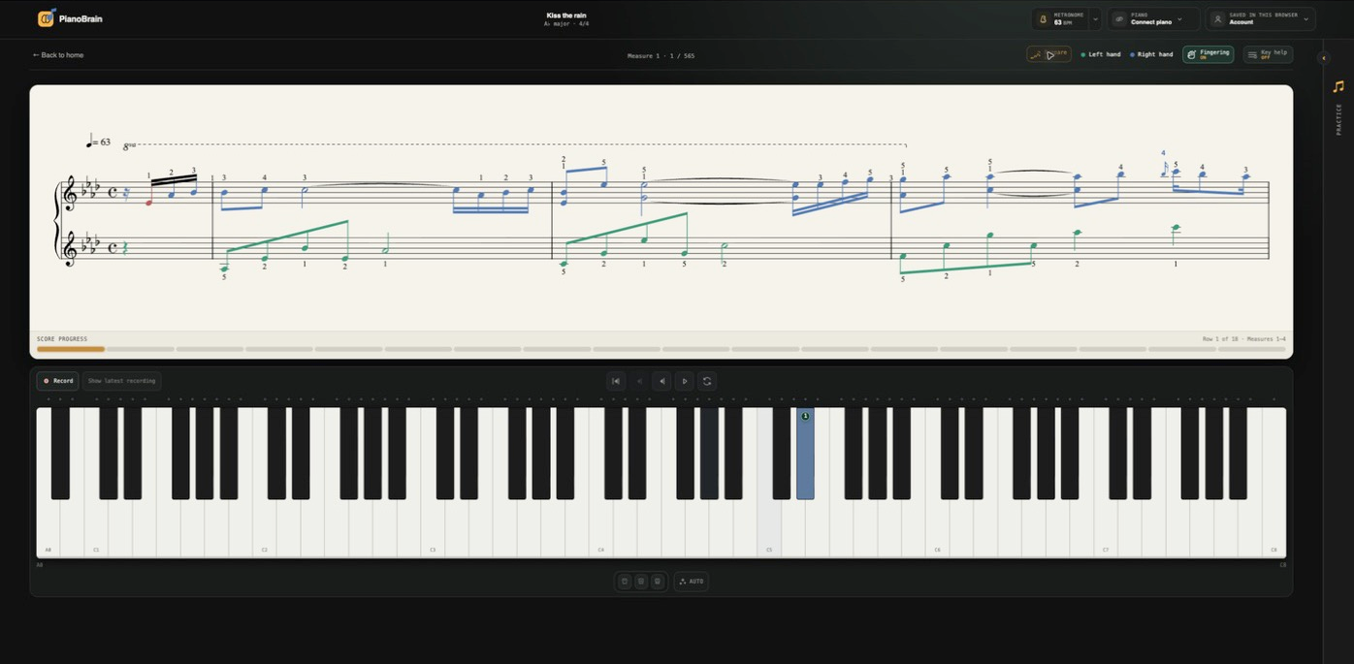Click the tempo marking 63
Image resolution: width=1354 pixels, height=664 pixels.
pyautogui.click(x=98, y=142)
